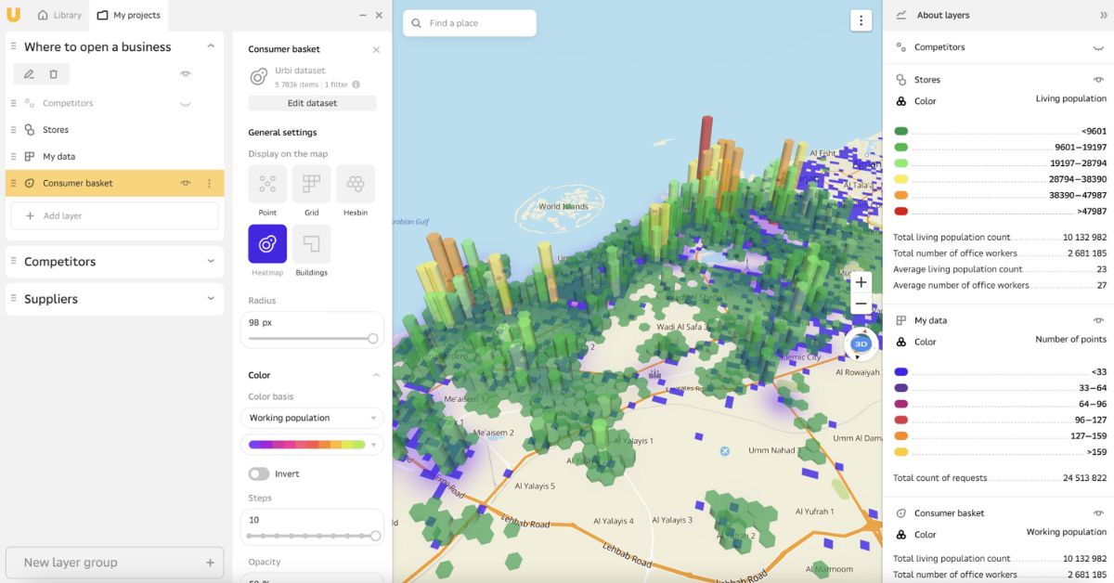Click the blue <33 legend swatch

[901, 372]
